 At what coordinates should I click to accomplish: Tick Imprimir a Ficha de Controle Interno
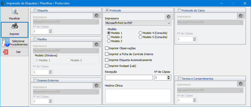pos(107,54)
